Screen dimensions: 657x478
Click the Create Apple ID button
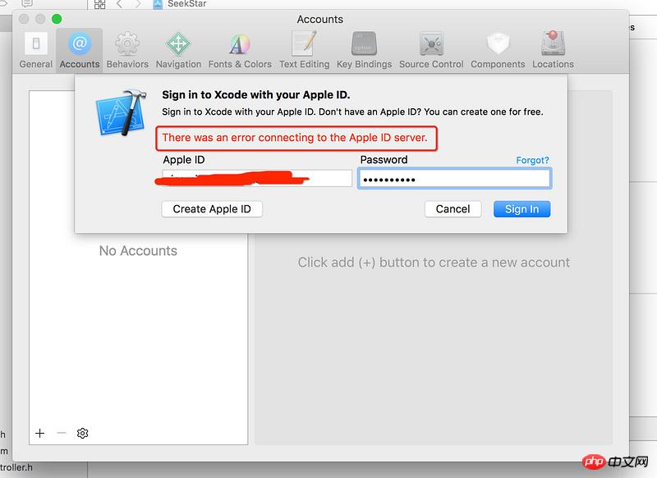point(212,209)
